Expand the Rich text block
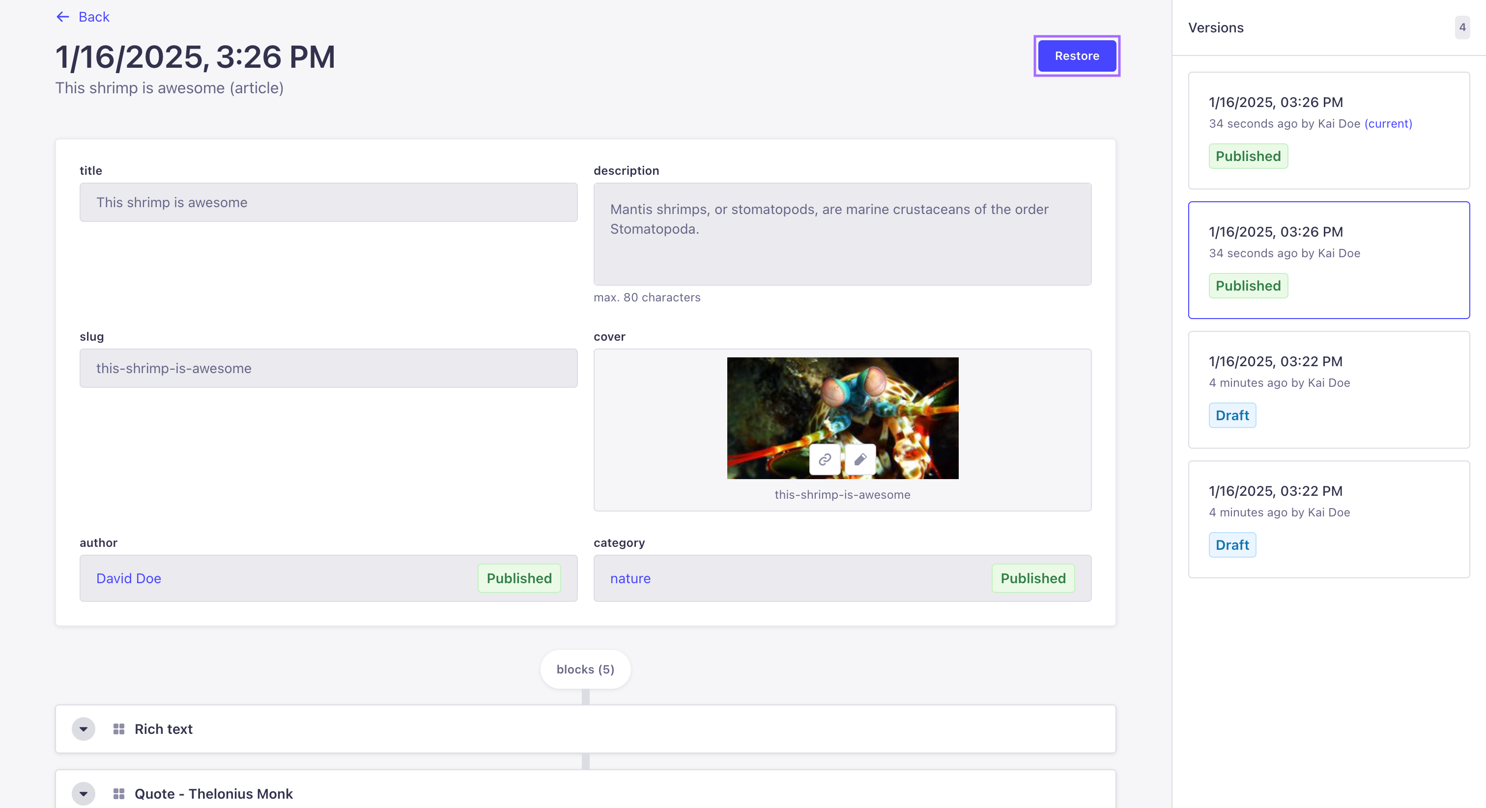Image resolution: width=1486 pixels, height=808 pixels. click(x=83, y=728)
